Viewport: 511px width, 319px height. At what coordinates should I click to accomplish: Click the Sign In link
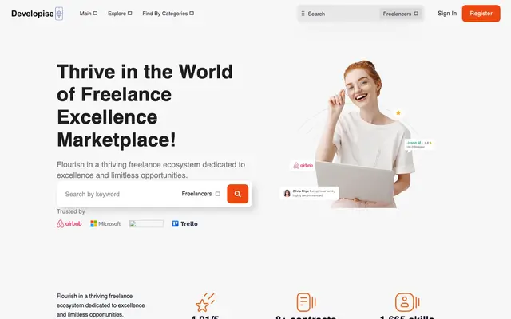point(447,14)
